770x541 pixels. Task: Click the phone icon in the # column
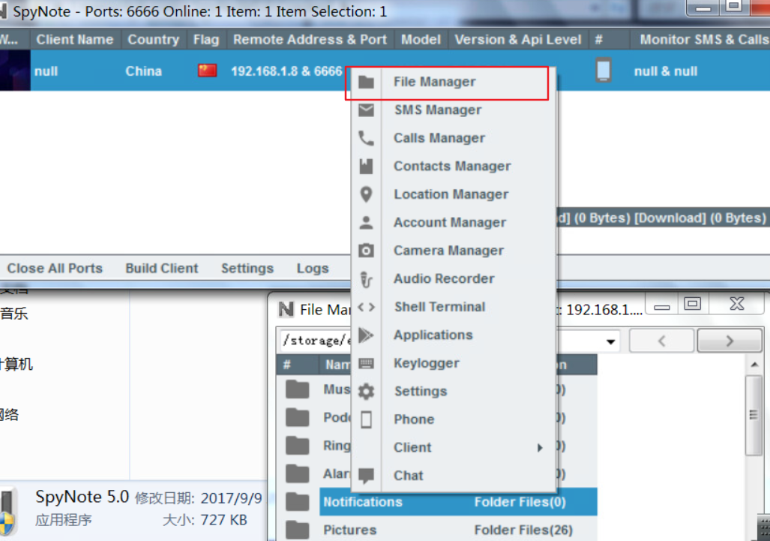(604, 70)
